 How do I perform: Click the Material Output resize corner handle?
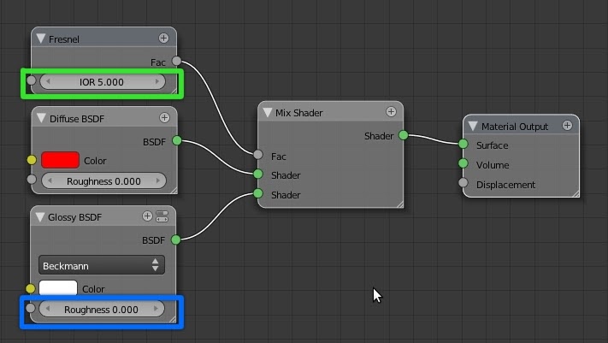pos(576,193)
